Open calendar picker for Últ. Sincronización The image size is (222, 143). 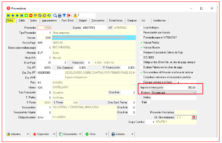pos(193,118)
